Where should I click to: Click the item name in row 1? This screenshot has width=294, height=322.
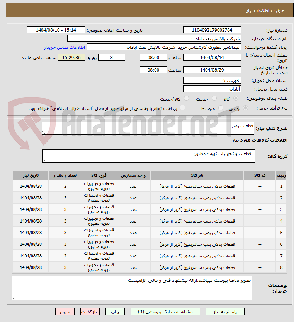197,186
